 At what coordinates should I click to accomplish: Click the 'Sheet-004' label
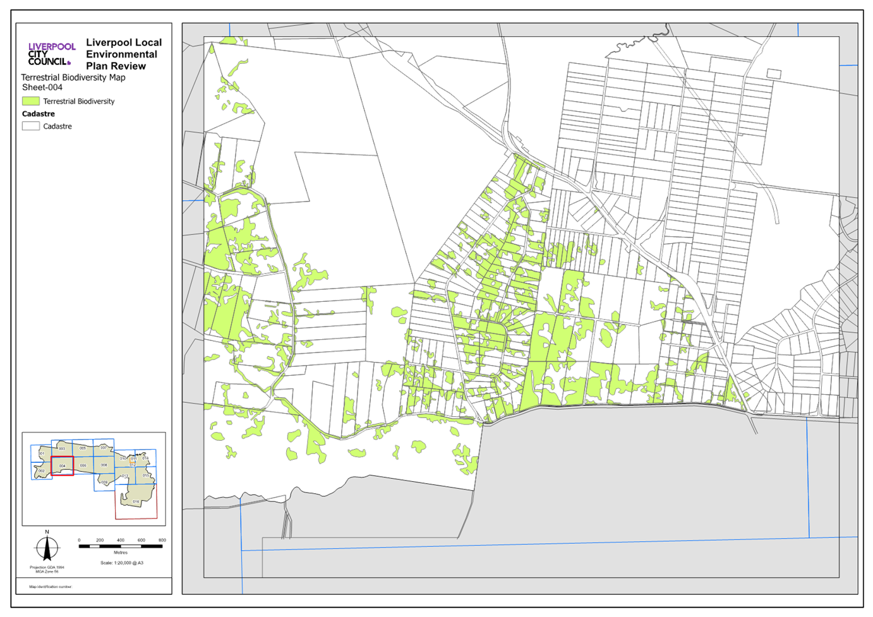(x=42, y=87)
